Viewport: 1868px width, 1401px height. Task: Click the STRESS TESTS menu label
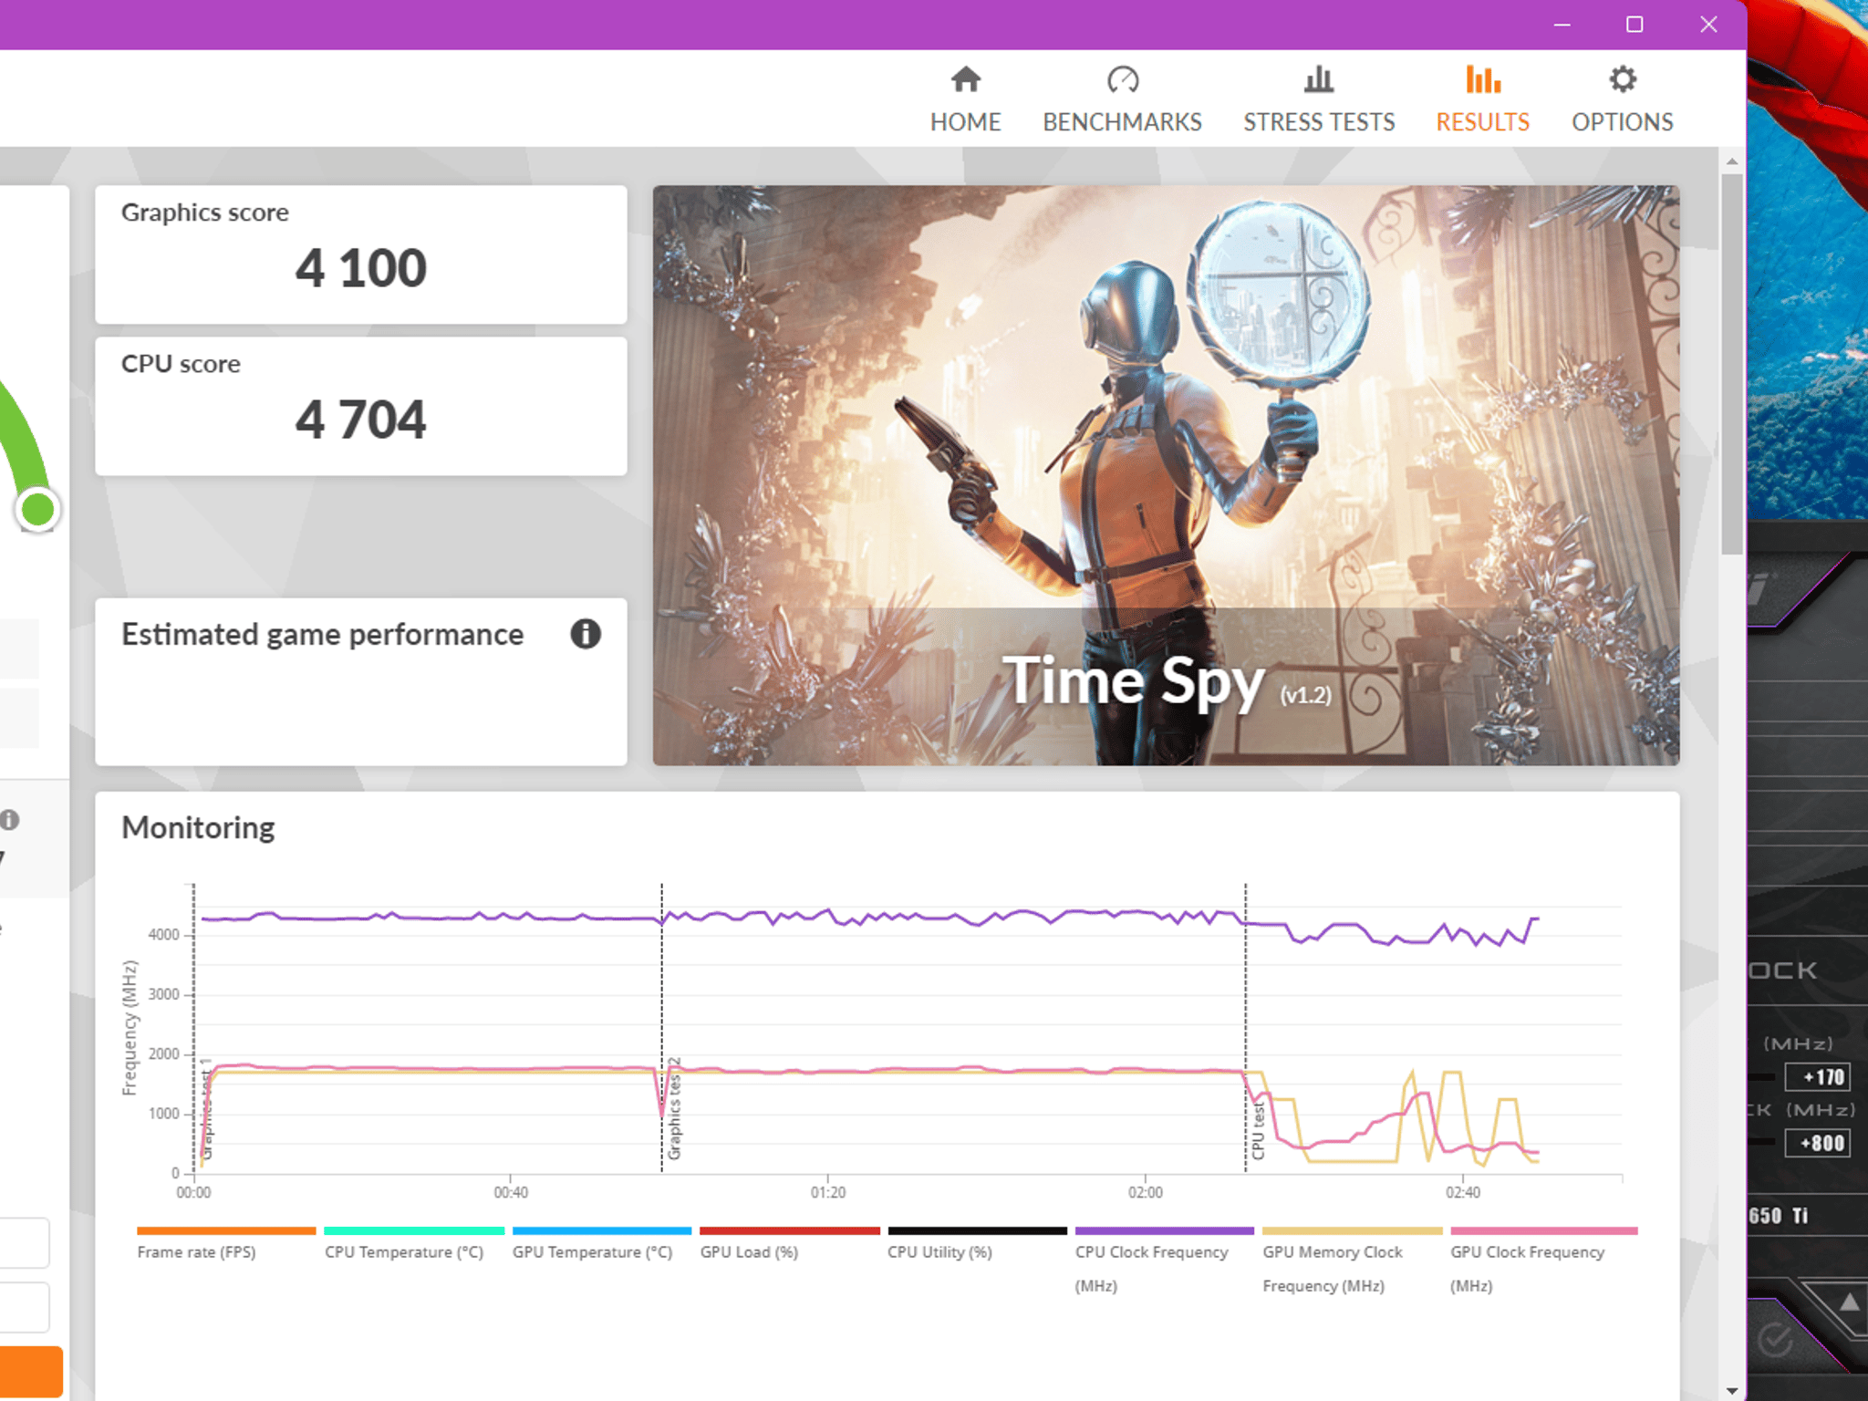click(1319, 122)
